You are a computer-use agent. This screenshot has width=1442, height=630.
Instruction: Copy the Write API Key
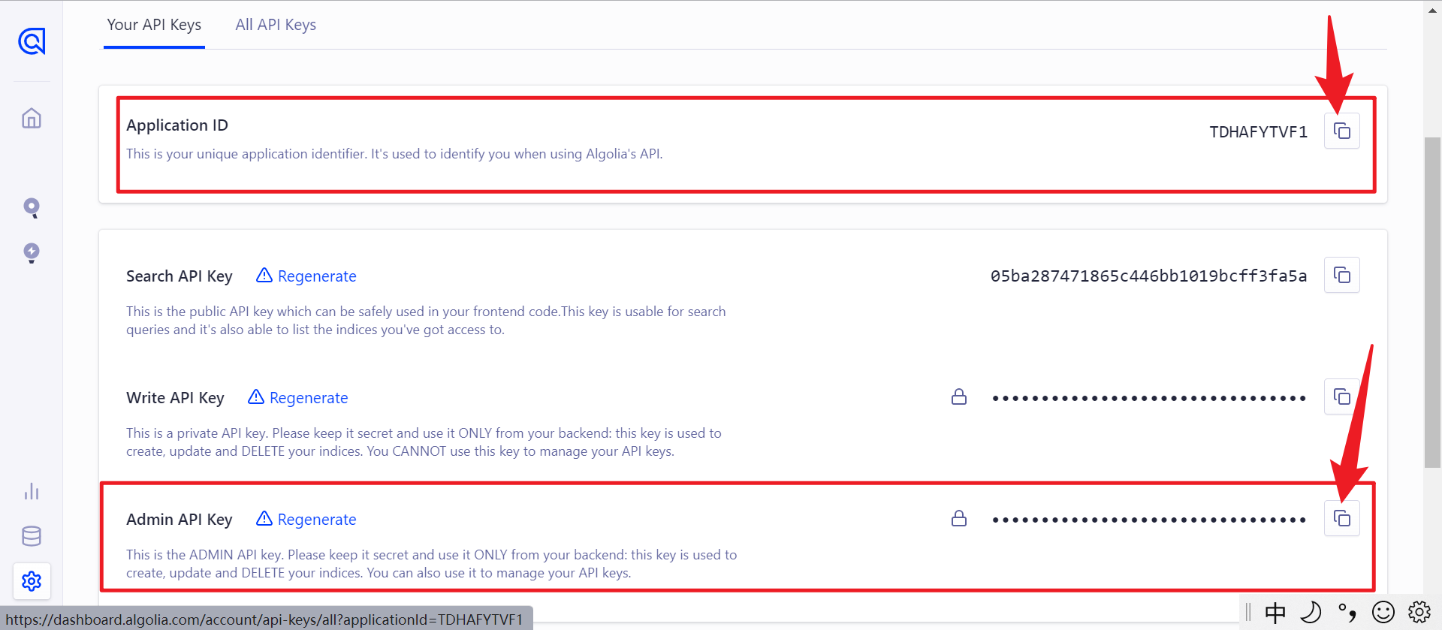click(1342, 396)
